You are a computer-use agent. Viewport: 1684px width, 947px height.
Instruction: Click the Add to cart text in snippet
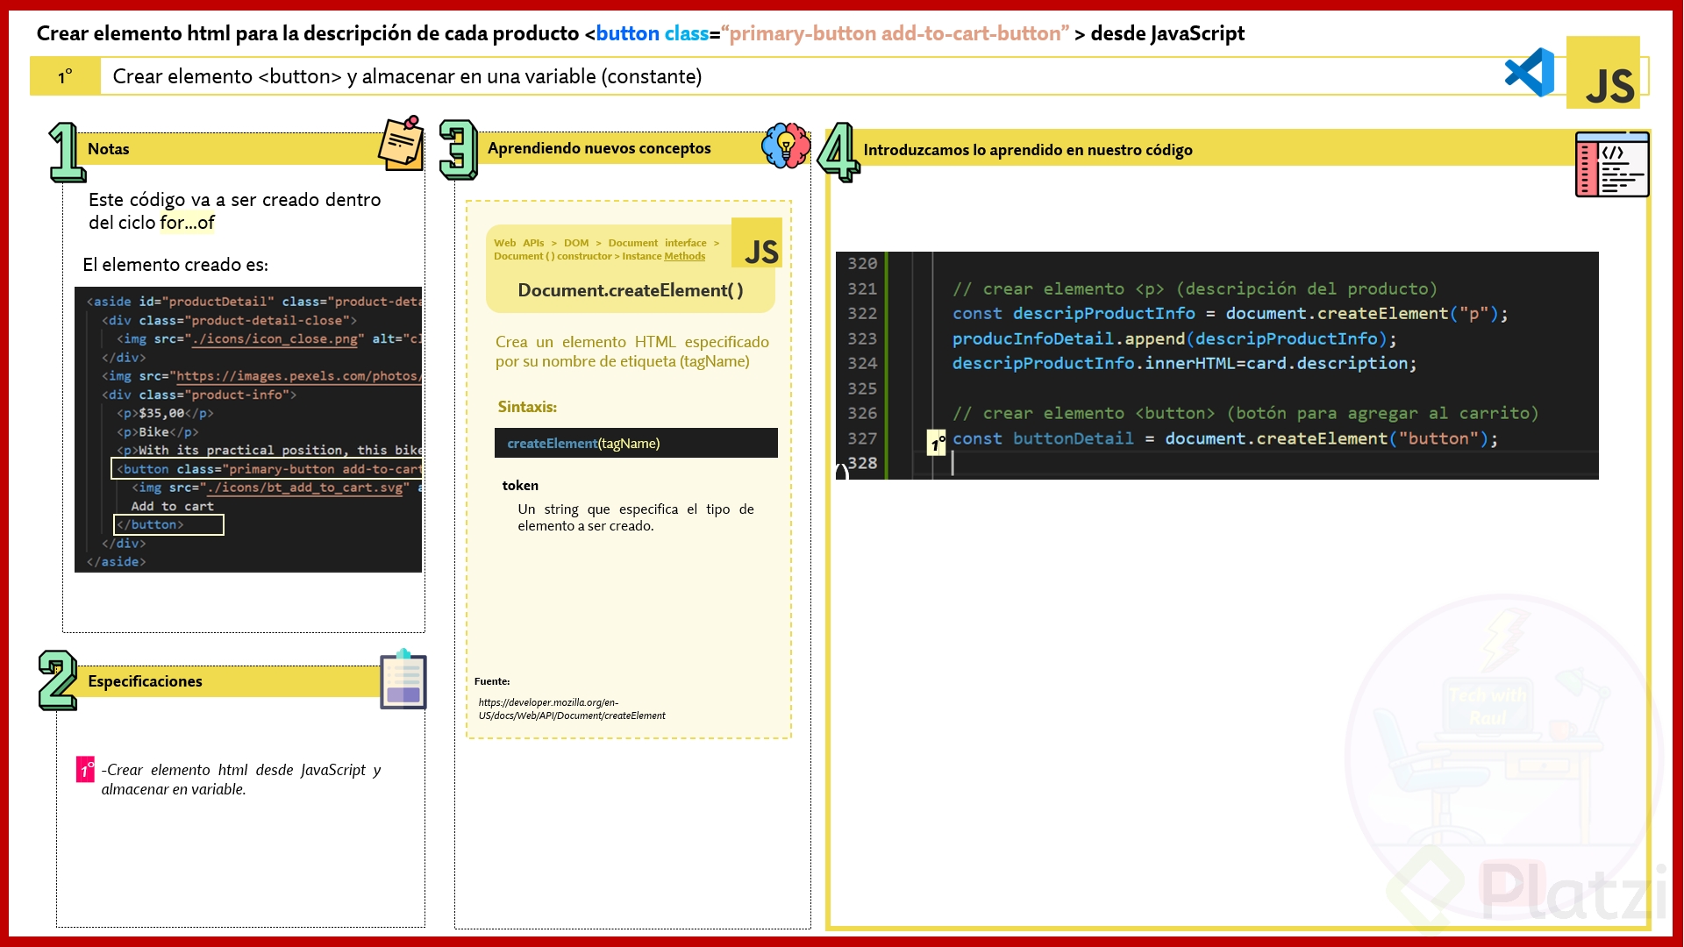click(x=173, y=506)
